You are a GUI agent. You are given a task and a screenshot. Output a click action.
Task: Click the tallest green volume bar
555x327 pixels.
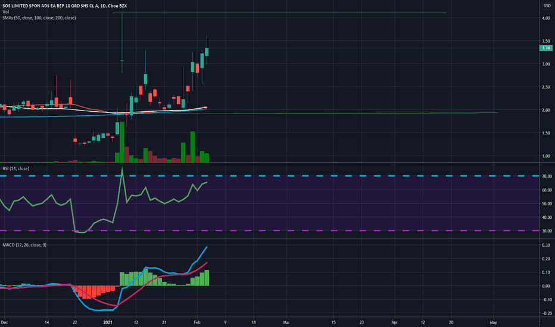(121, 142)
